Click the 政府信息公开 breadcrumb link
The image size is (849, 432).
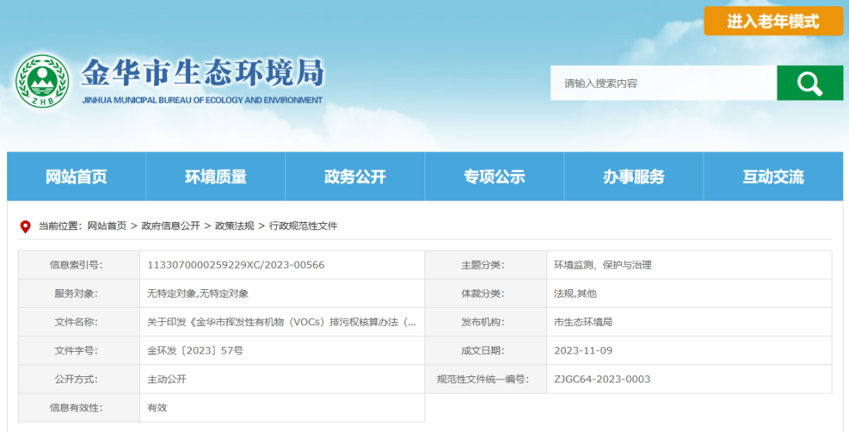[x=171, y=226]
